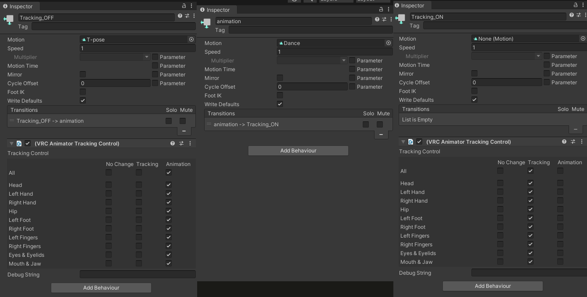Click lock icon in Tracking_ON Inspector tab
The height and width of the screenshot is (297, 587).
click(x=576, y=5)
